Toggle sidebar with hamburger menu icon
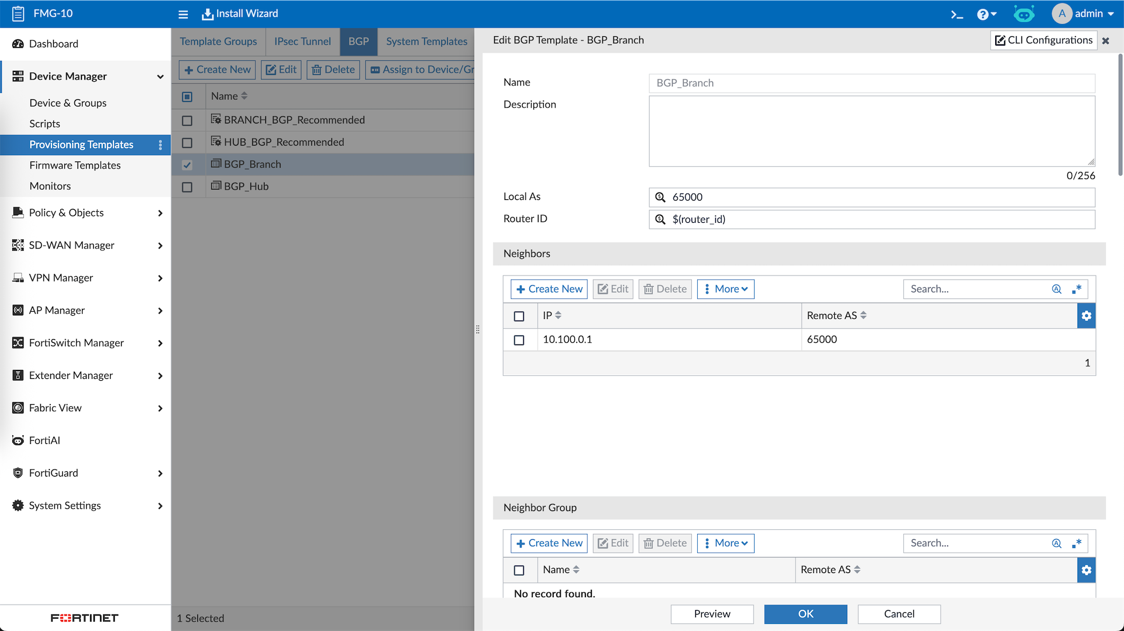Viewport: 1124px width, 631px height. tap(183, 14)
